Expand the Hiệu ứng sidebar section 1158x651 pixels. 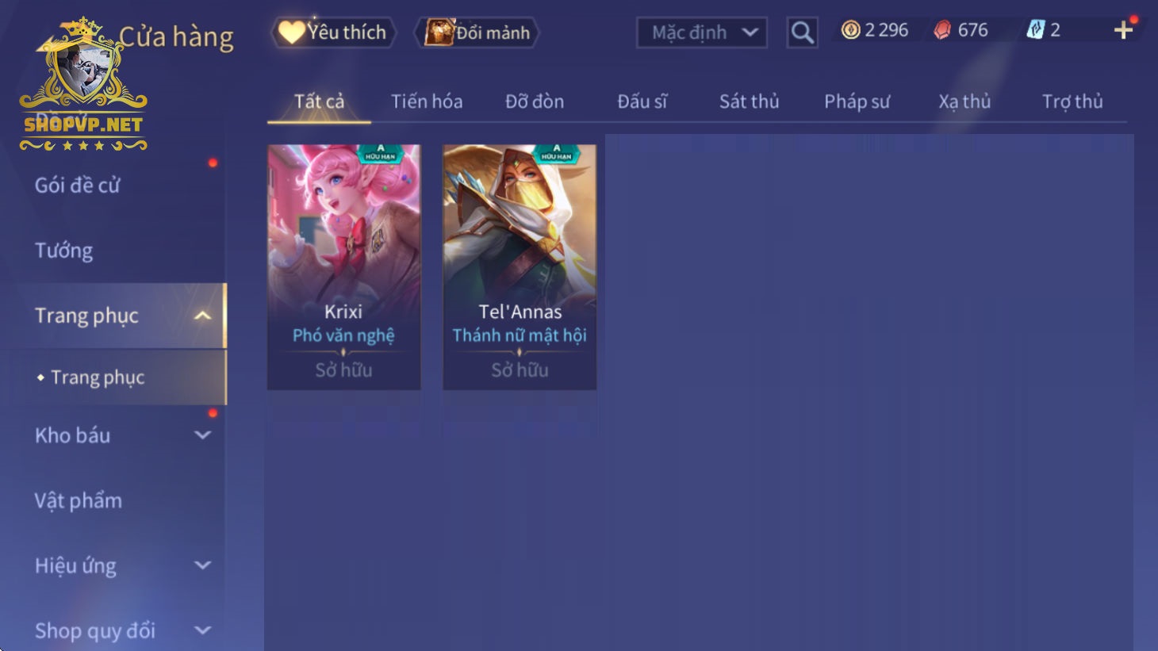click(x=202, y=565)
